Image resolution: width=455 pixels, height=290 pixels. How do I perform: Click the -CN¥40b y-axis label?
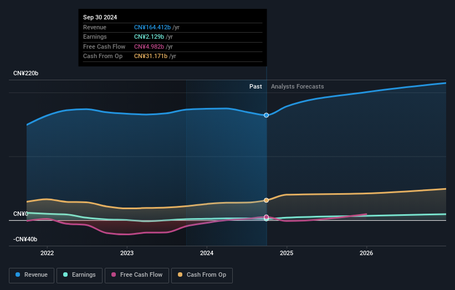25,239
